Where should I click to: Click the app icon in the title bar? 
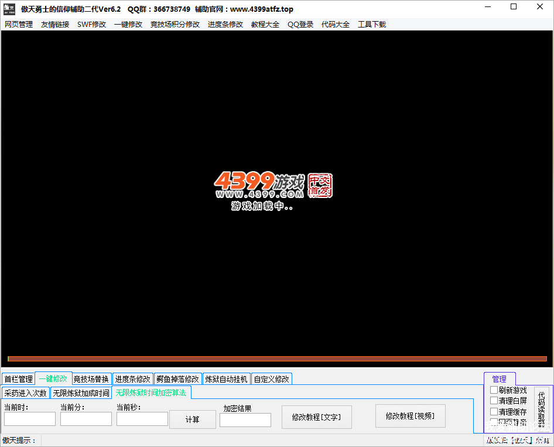[x=9, y=9]
